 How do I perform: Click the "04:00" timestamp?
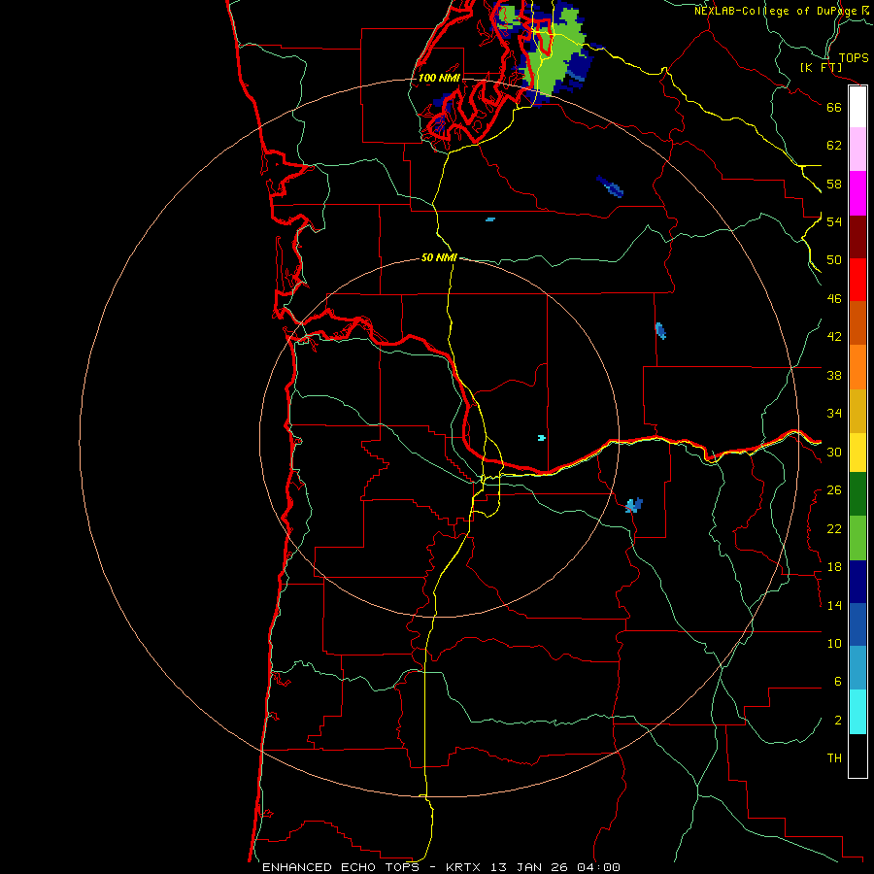coord(598,867)
